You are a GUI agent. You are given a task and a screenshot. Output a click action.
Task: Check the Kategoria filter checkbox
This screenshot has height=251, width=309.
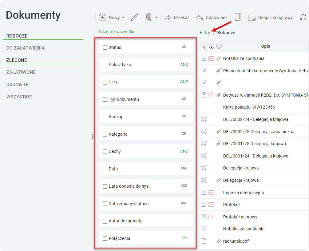[105, 134]
